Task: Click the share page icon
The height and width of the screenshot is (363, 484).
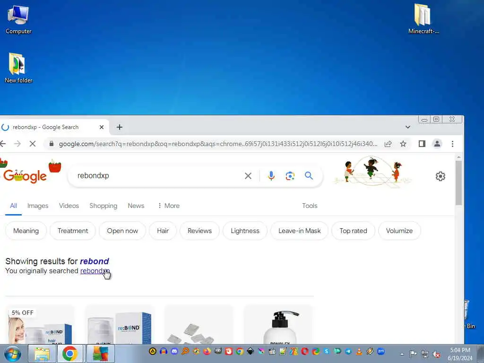Action: point(388,144)
